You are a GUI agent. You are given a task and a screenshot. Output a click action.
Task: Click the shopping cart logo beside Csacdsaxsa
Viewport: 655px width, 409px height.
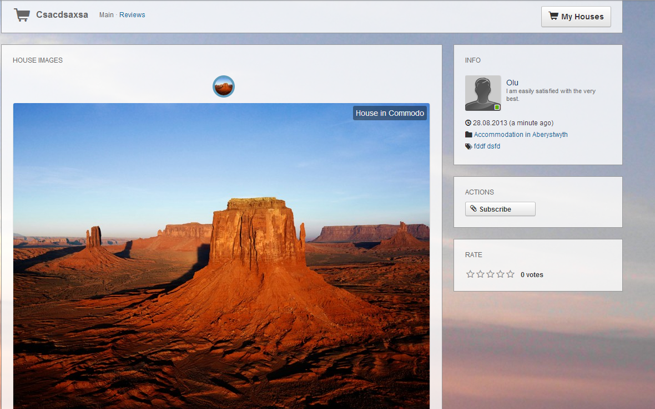click(x=22, y=15)
